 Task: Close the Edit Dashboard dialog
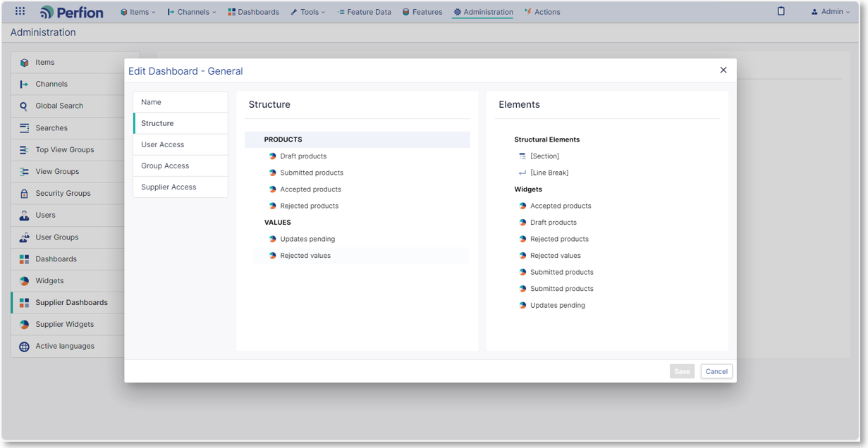pos(723,70)
